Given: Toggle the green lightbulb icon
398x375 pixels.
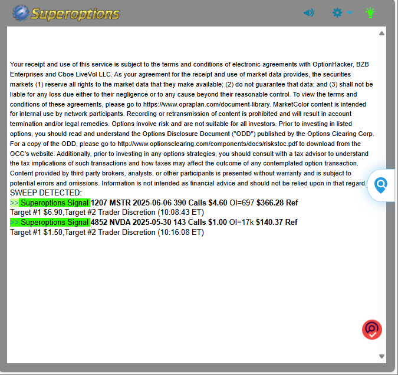Looking at the screenshot, I should point(370,13).
